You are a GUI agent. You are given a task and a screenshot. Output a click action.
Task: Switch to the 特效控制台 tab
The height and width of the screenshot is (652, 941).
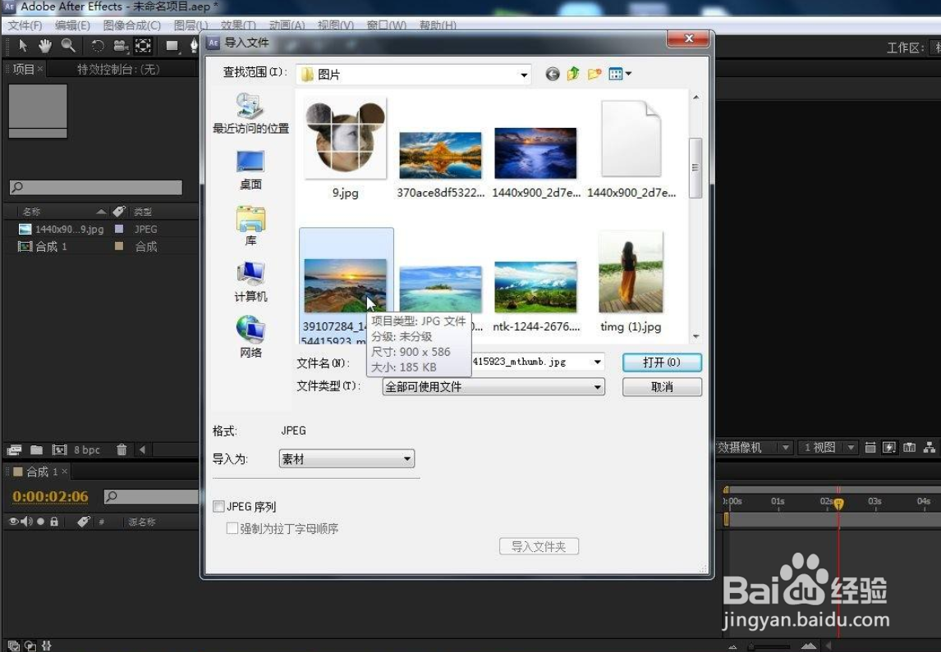point(118,70)
